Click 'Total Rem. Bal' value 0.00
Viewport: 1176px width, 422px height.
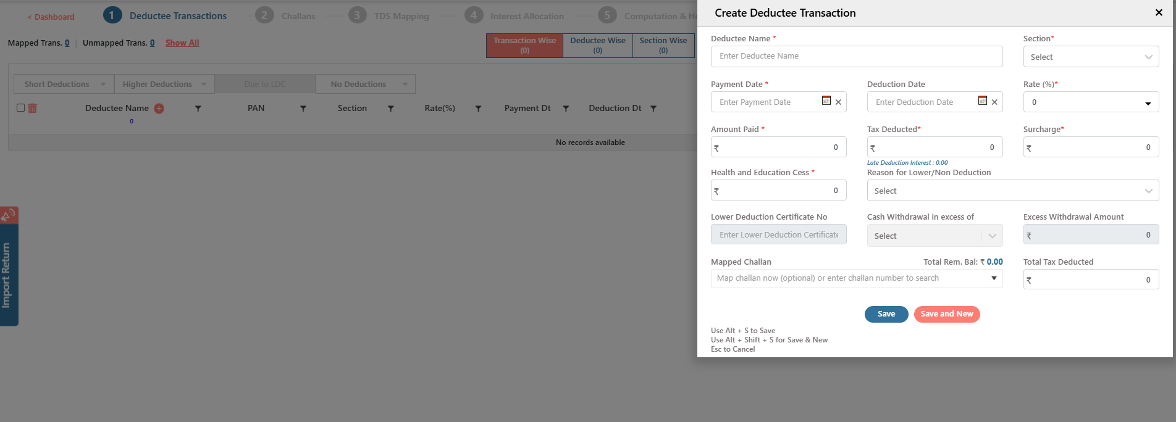click(995, 262)
